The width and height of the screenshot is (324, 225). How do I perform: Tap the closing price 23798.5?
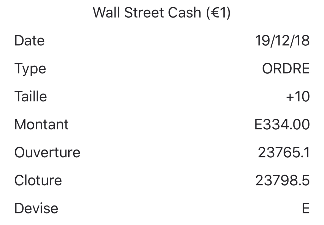pyautogui.click(x=283, y=180)
